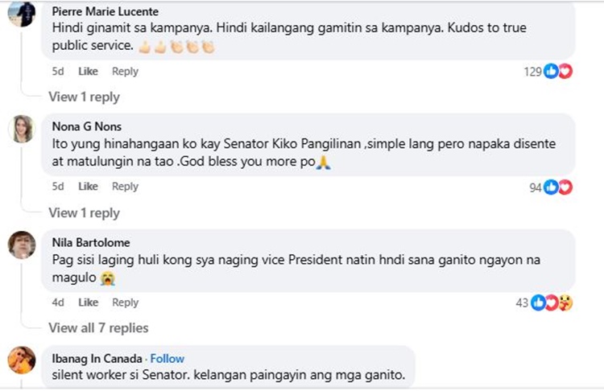The image size is (604, 391).
Task: Open Ibanag In Canada profile avatar
Action: coord(22,360)
